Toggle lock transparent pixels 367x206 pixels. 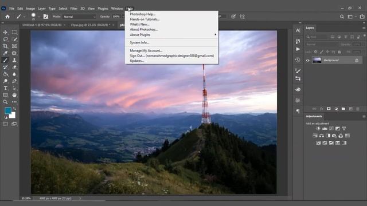(x=315, y=52)
